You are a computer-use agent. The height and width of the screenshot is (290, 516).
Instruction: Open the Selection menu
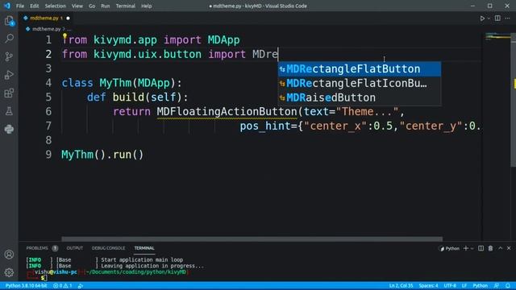tap(56, 6)
